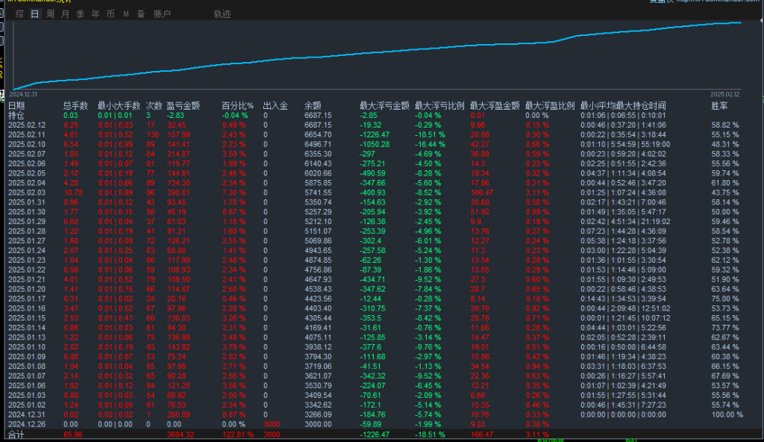
Task: Click the 盈亏金额 column header
Action: coord(184,105)
